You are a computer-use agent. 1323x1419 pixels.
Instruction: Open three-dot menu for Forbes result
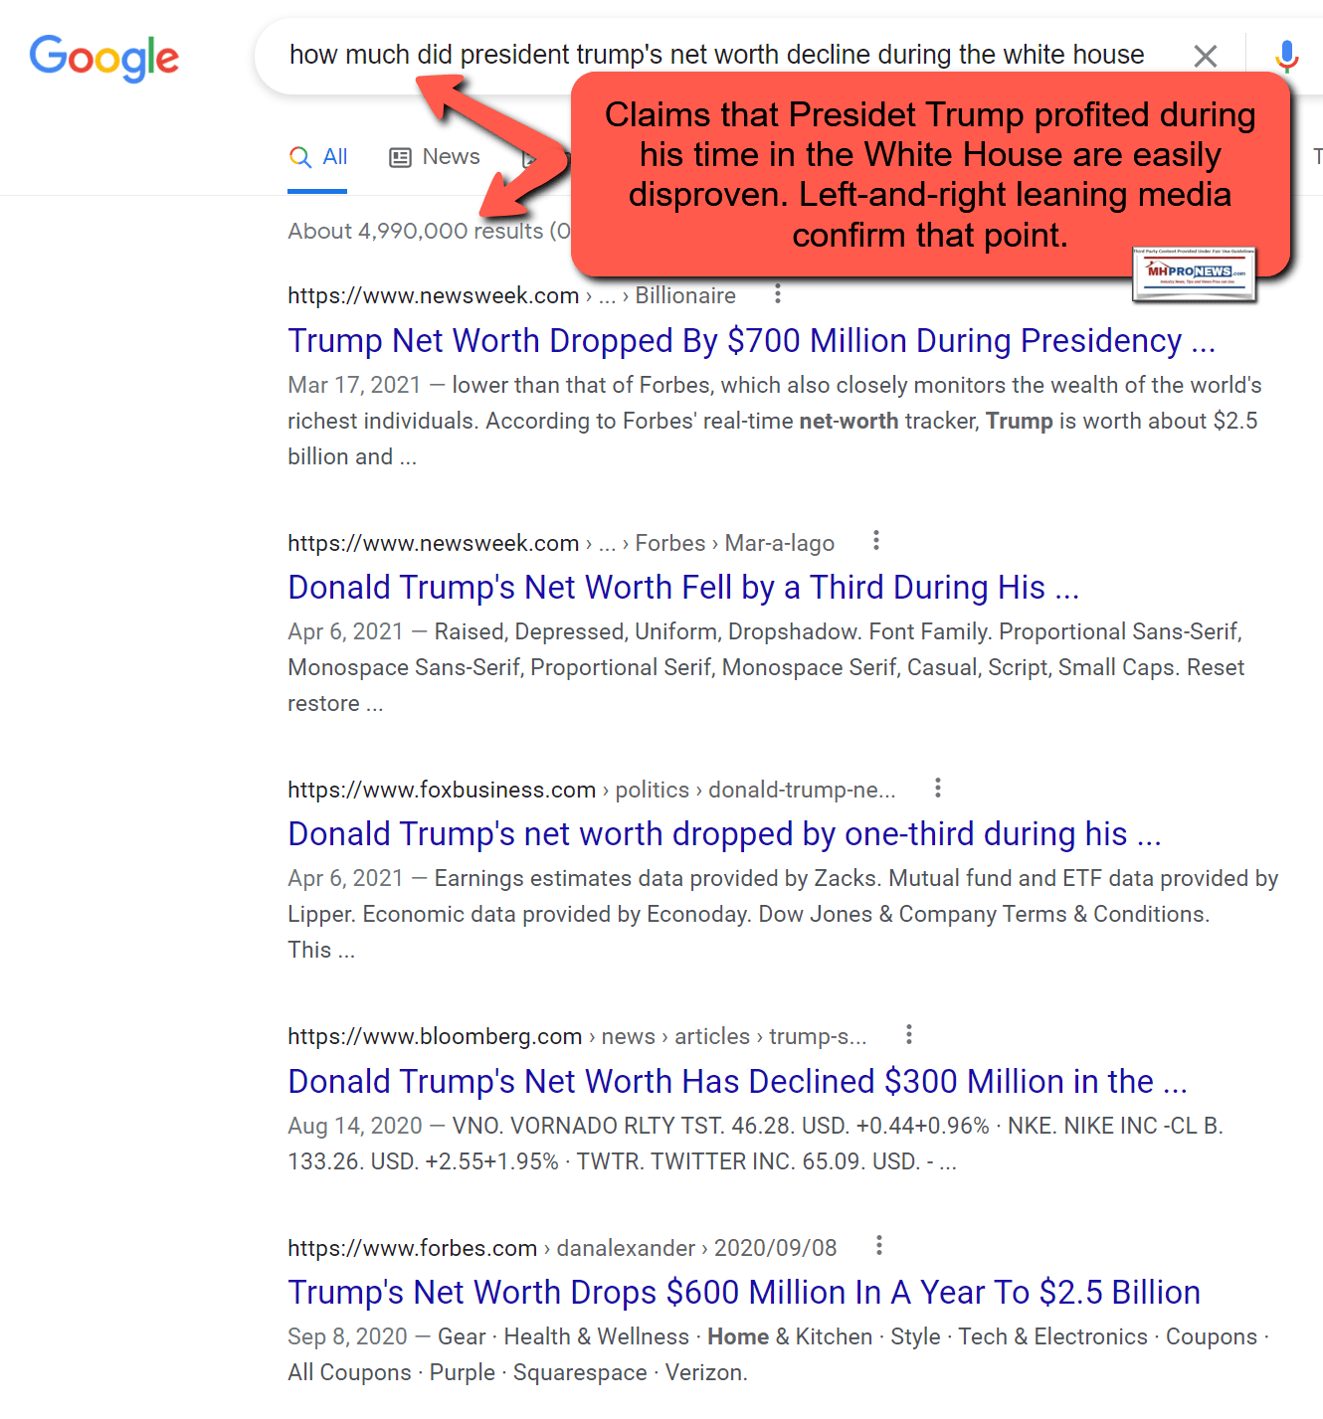pos(879,1246)
